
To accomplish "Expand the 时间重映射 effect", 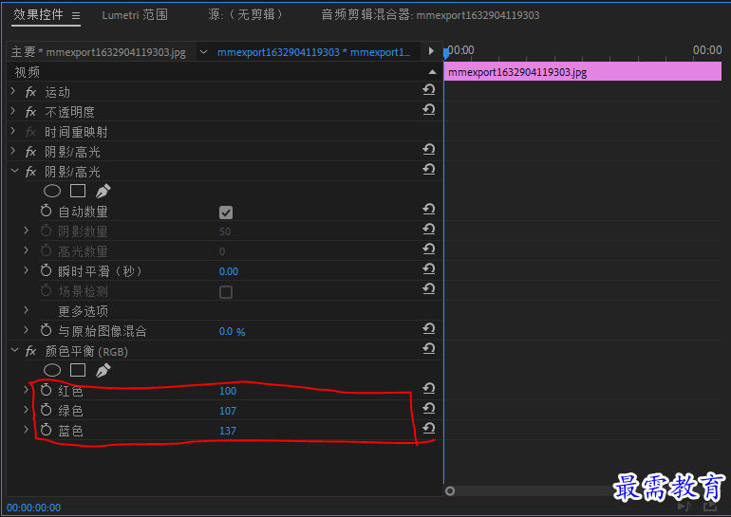I will click(13, 131).
